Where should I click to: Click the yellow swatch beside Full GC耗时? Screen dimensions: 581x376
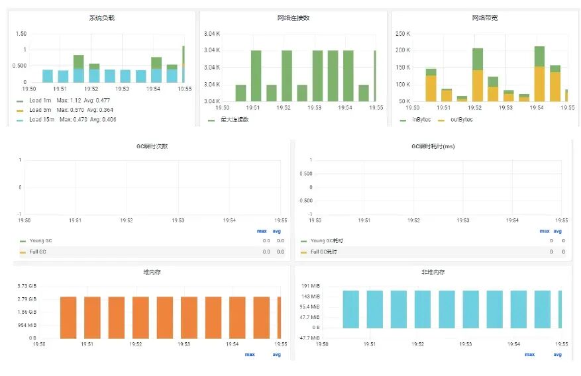click(304, 252)
